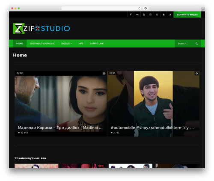Screen dimensions: 214x181
Task: Click the 00:55 duration label
Action: [x=113, y=73]
